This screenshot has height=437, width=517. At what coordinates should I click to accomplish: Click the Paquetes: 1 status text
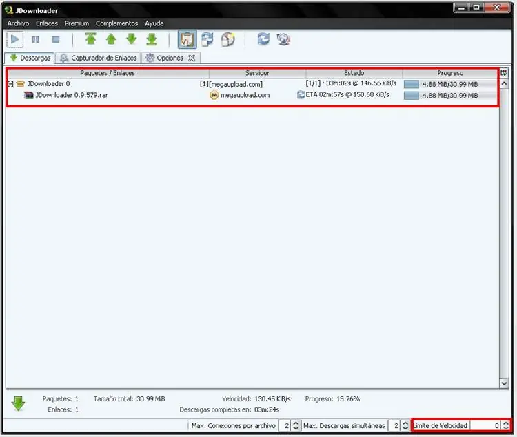click(61, 399)
